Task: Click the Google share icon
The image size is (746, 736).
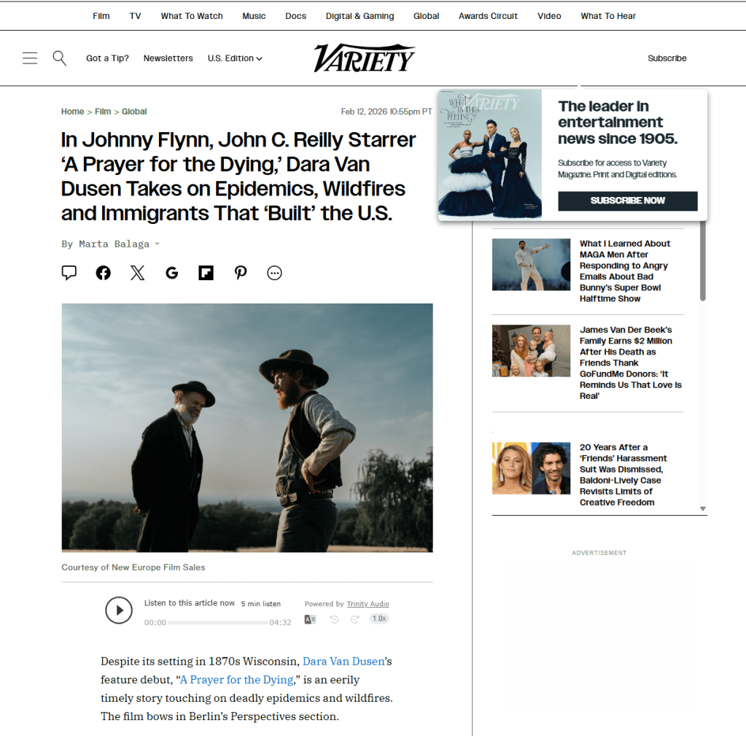Action: point(172,273)
